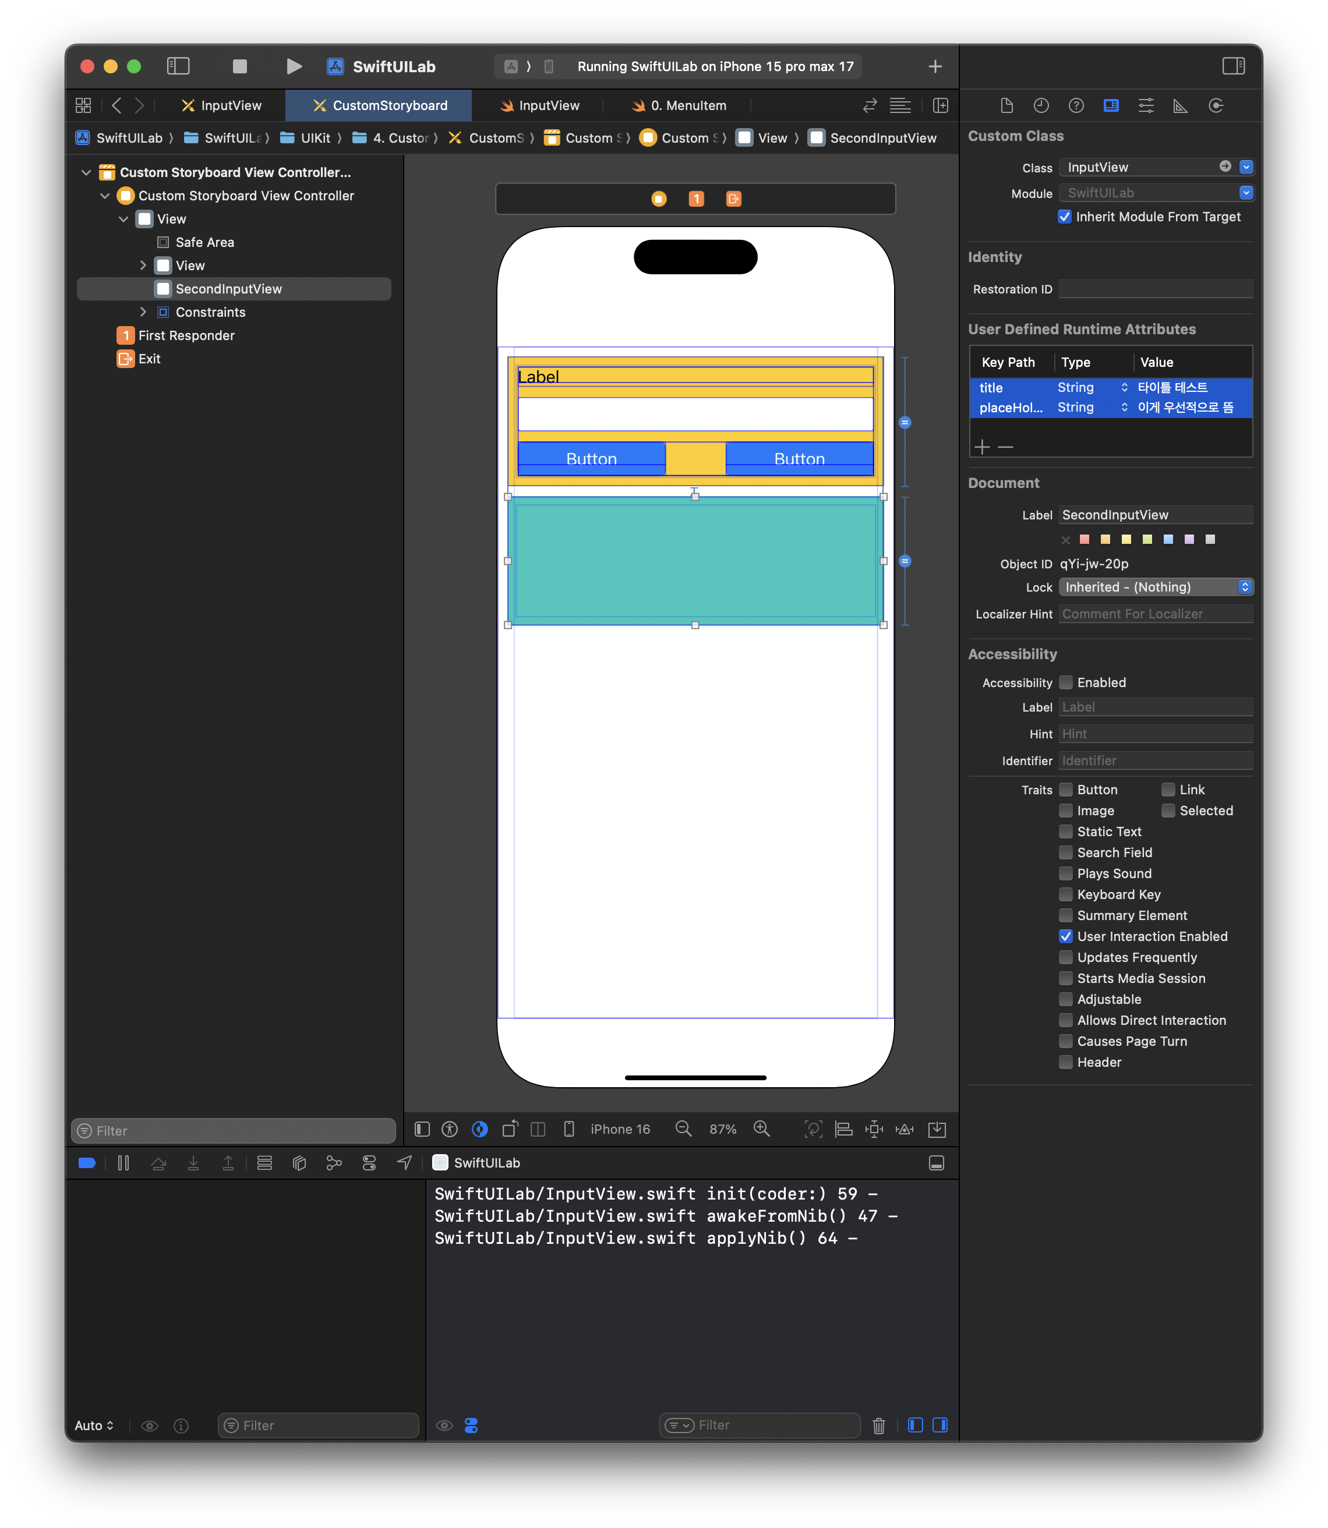
Task: Disable User Interaction Enabled trait
Action: 1066,936
